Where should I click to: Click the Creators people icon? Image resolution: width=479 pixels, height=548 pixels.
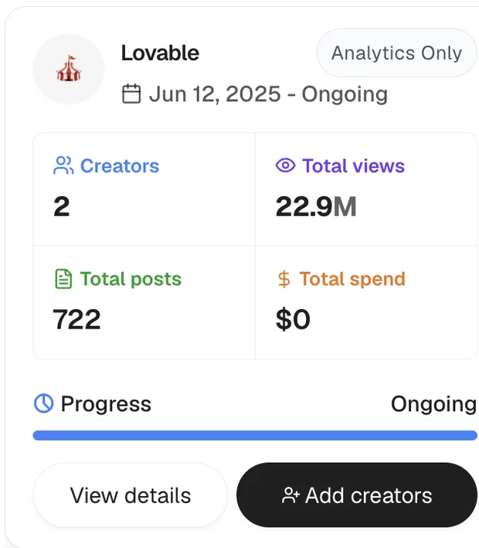(63, 165)
